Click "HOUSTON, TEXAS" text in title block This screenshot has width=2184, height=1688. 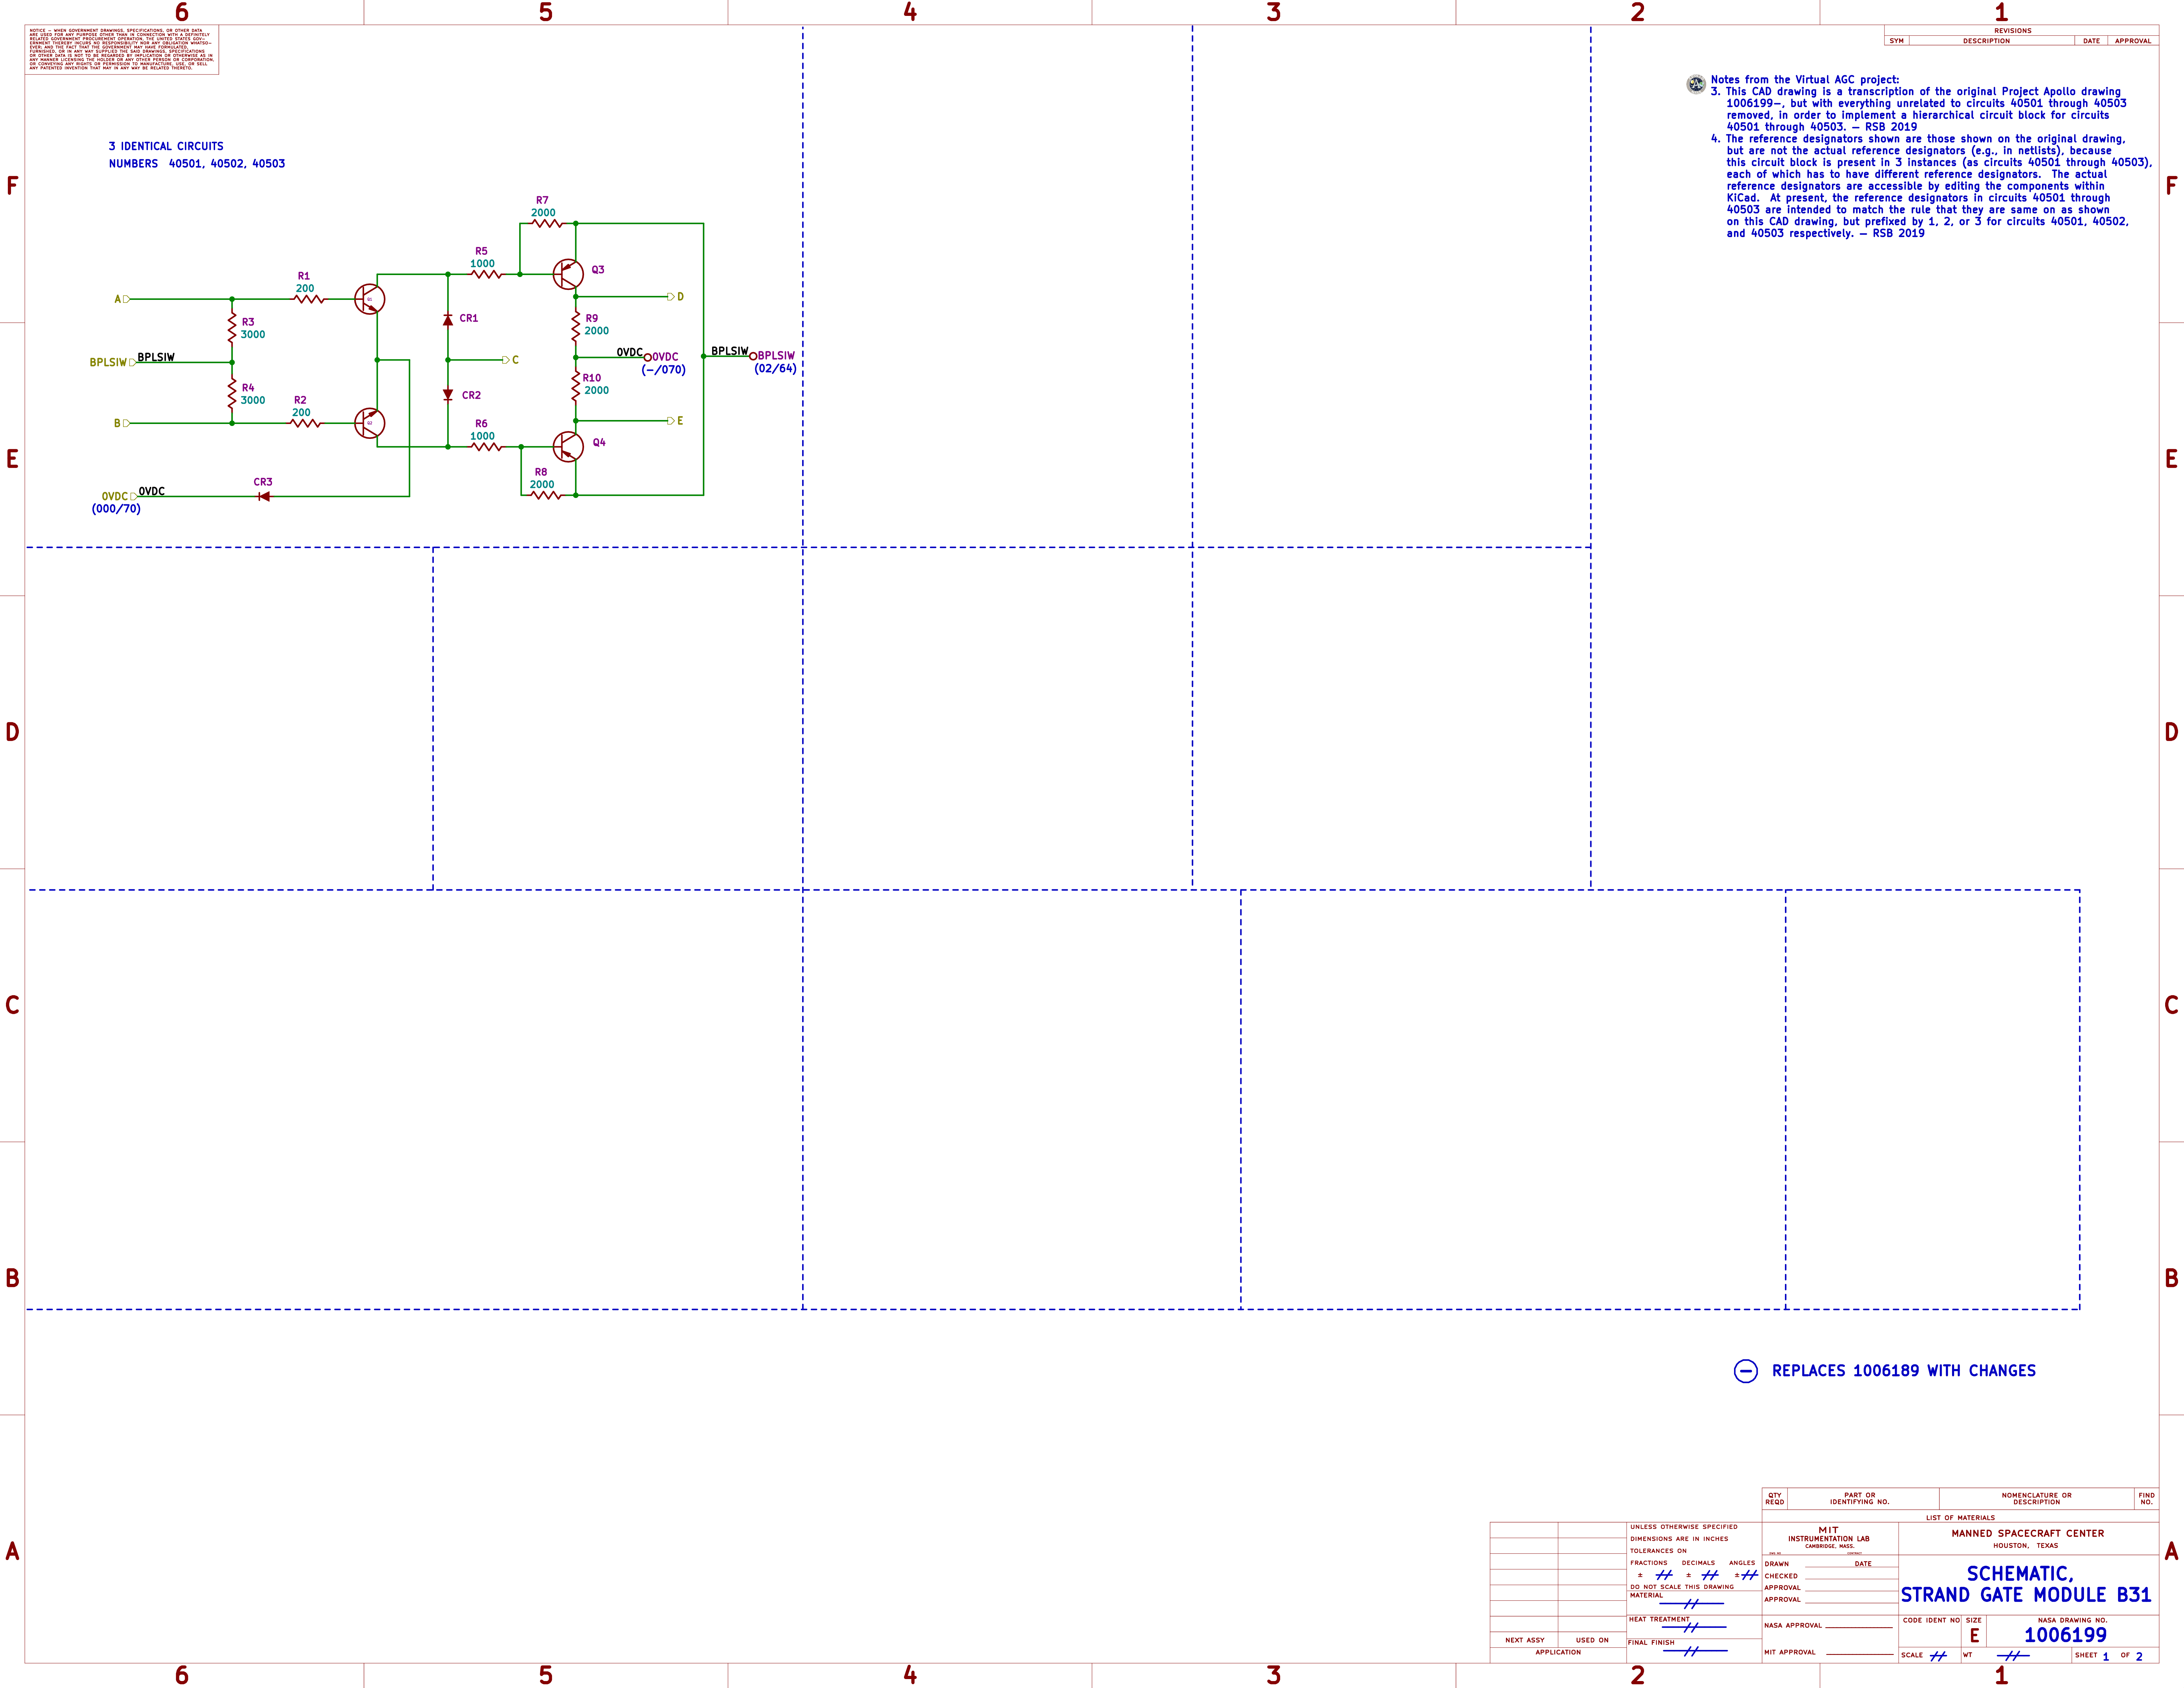(x=2026, y=1546)
